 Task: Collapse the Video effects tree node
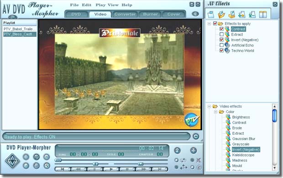click(x=209, y=106)
